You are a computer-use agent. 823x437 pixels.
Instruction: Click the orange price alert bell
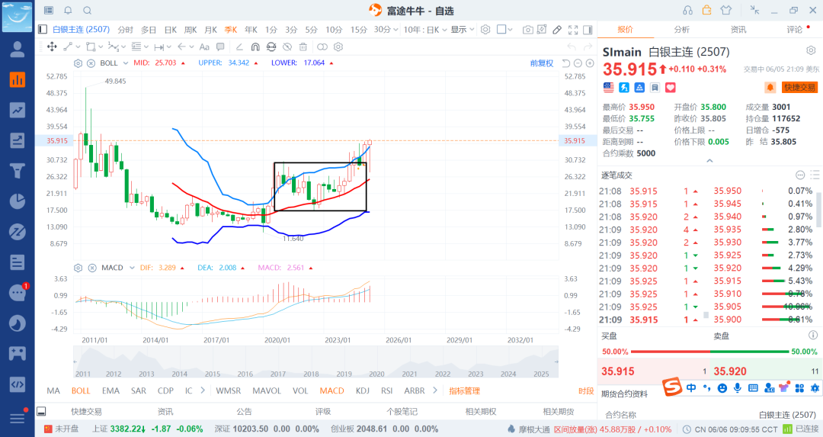click(770, 88)
